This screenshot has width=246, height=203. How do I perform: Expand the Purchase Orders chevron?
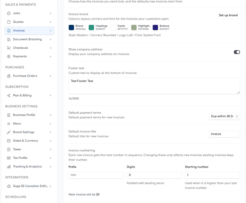50,76
